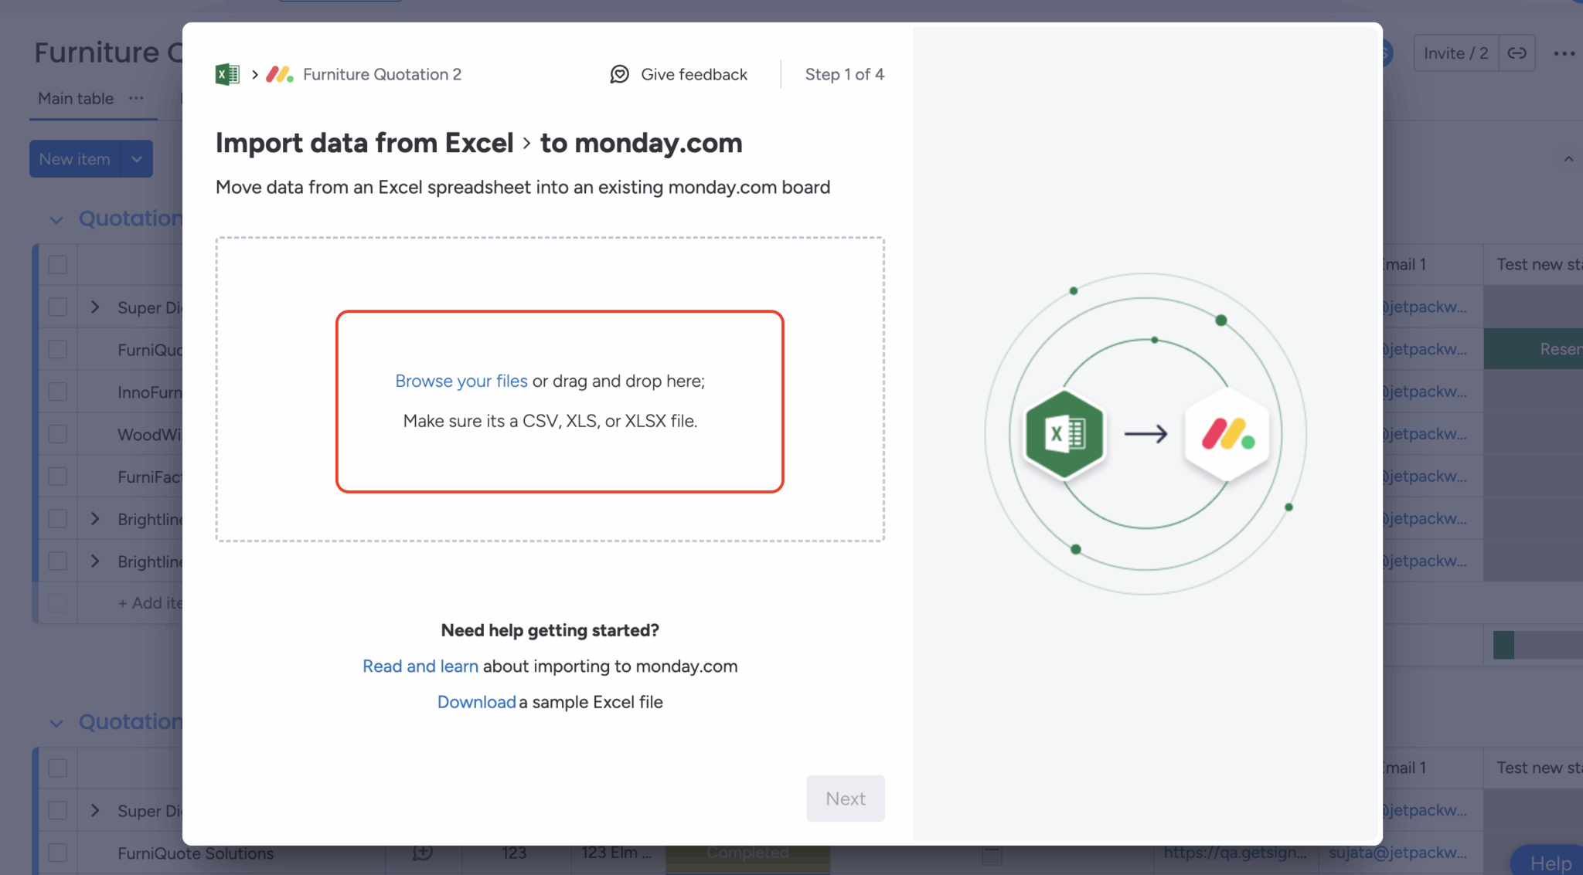This screenshot has height=875, width=1583.
Task: Click the Give feedback speech bubble icon
Action: pos(619,74)
